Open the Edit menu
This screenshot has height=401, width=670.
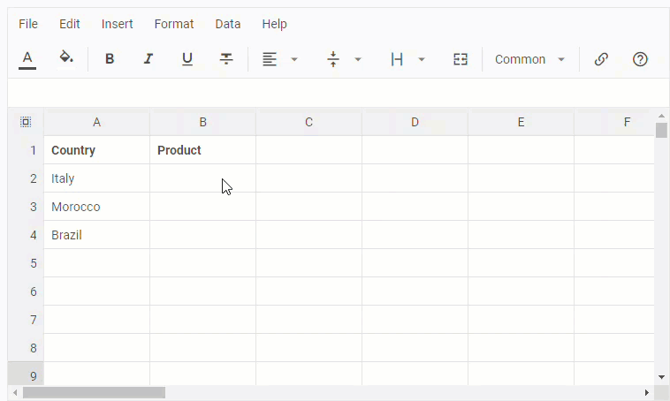(x=70, y=24)
